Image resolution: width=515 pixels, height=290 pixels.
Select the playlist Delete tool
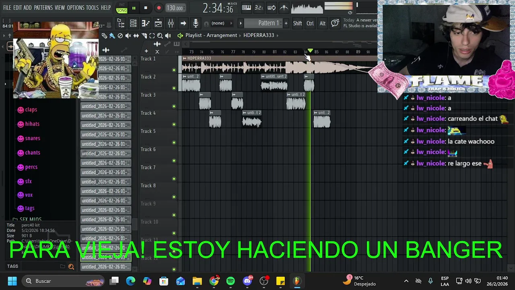pos(120,35)
